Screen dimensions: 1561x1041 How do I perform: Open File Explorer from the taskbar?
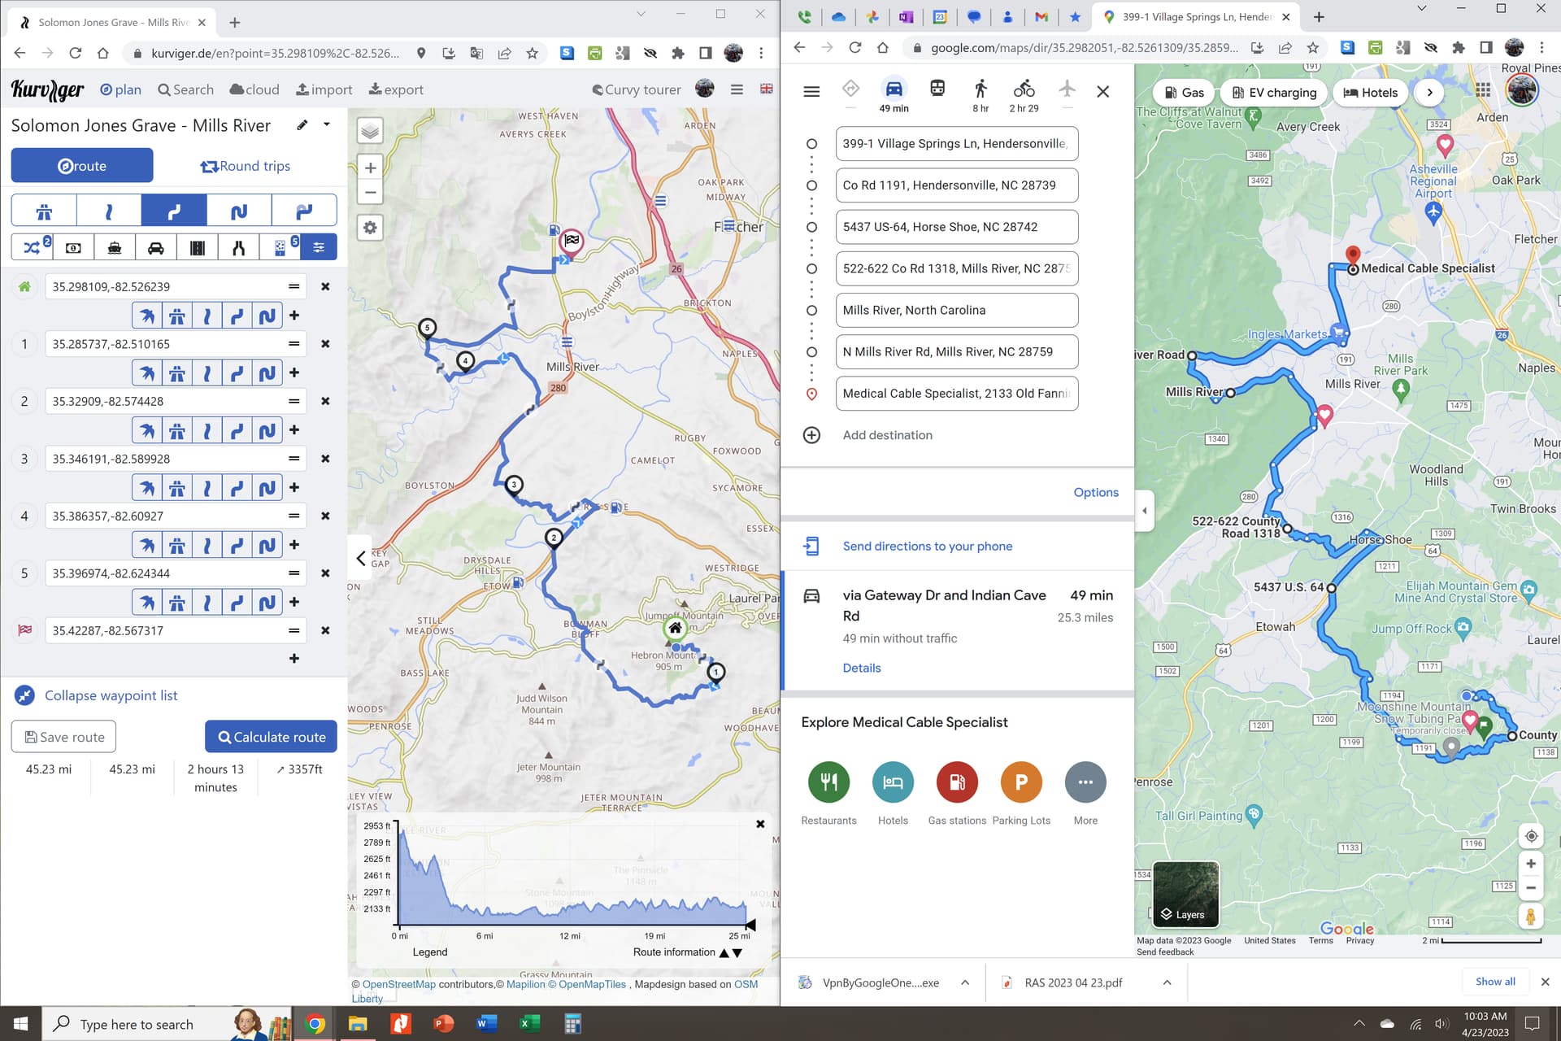(x=358, y=1024)
